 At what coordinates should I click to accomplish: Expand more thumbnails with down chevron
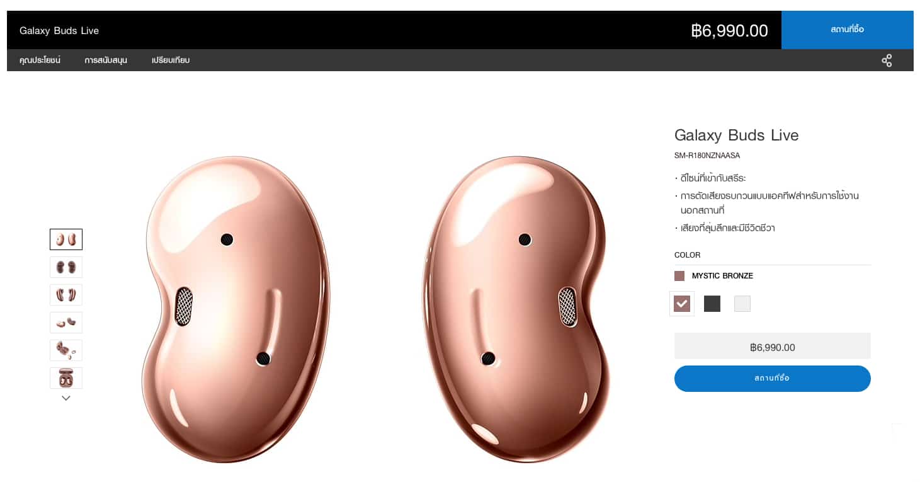tap(66, 398)
